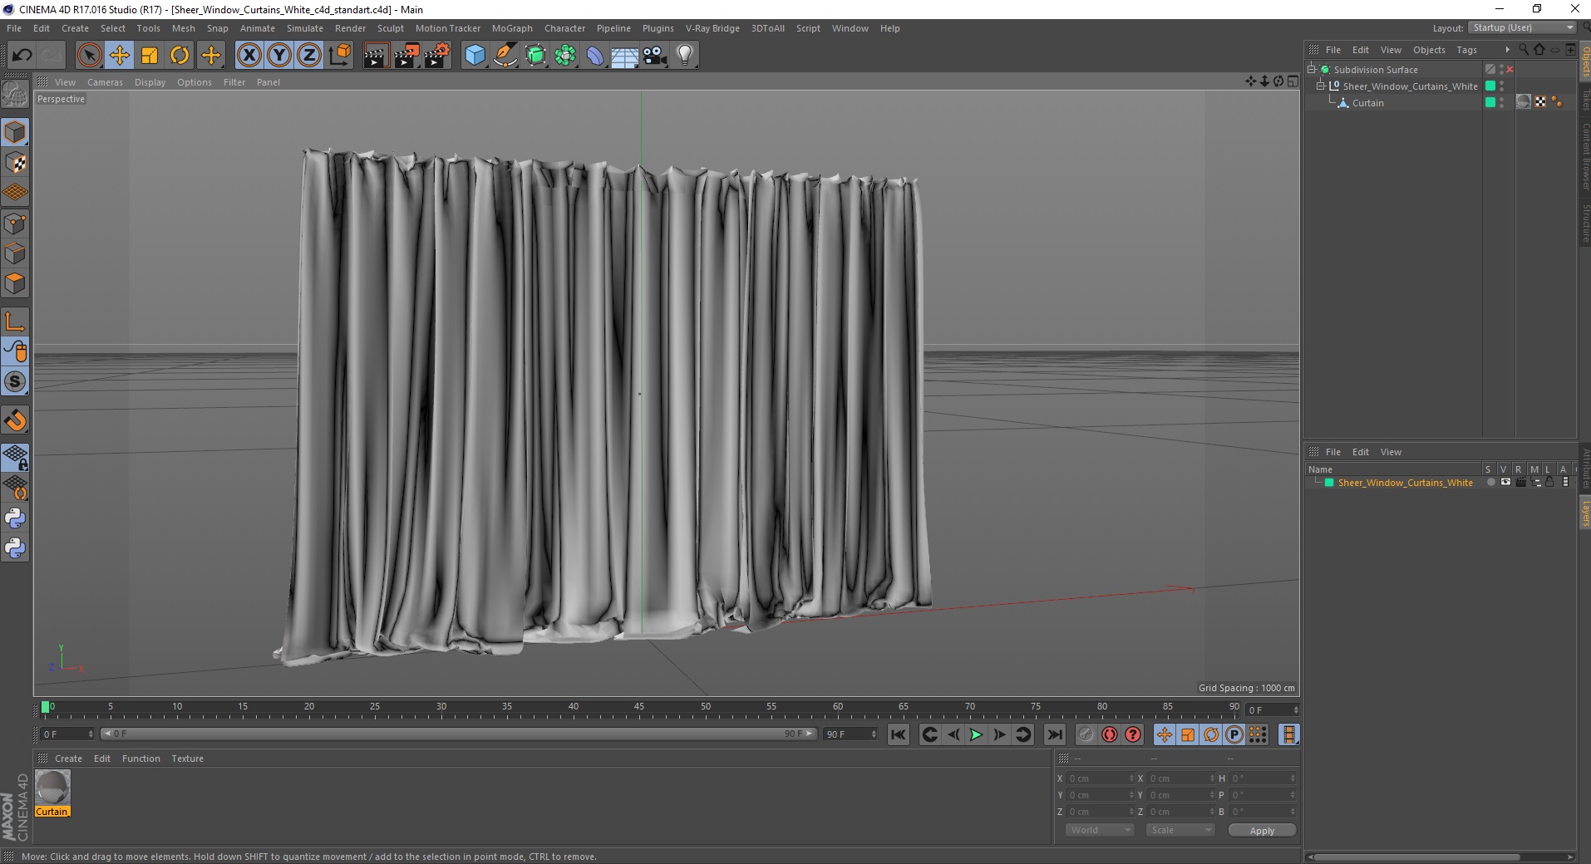The height and width of the screenshot is (864, 1591).
Task: Open the MoGraph menu
Action: [x=512, y=28]
